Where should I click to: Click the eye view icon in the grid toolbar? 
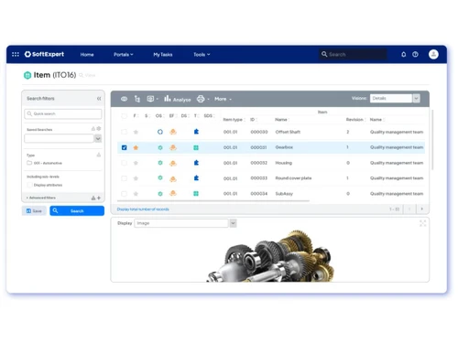coord(124,99)
